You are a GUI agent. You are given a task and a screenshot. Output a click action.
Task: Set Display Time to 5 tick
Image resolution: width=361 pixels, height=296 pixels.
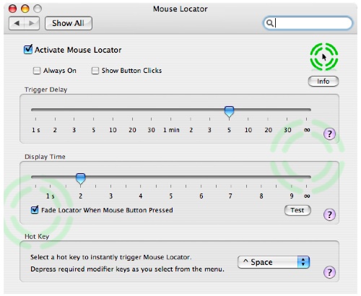pos(171,186)
